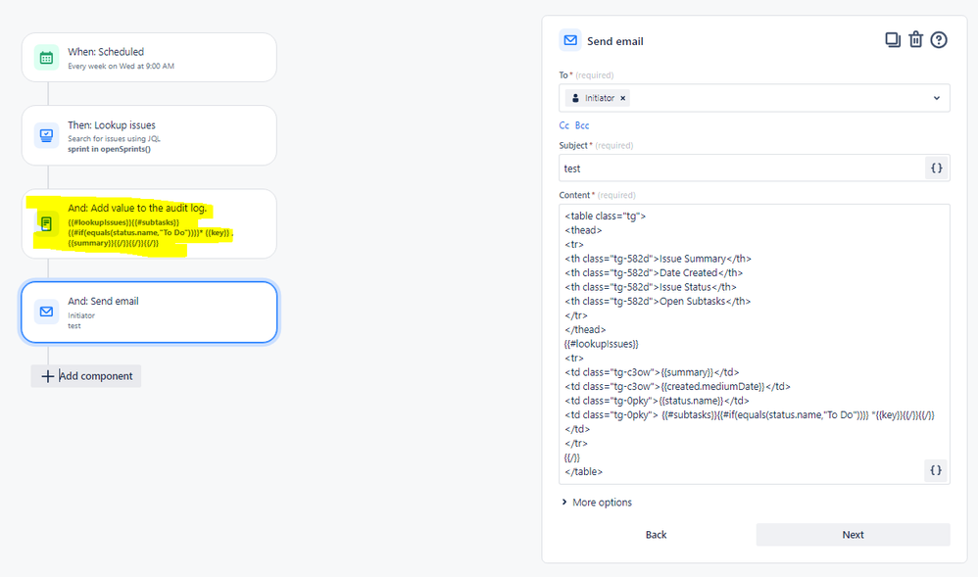Click the plus icon beside Add component

[x=47, y=376]
